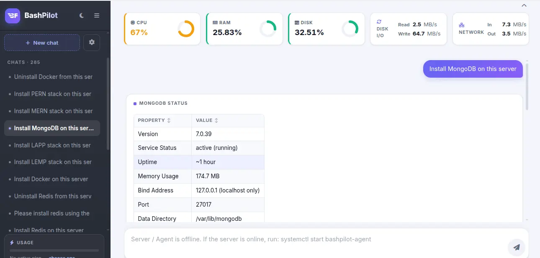
Task: Click the 27017 port value
Action: pos(204,205)
